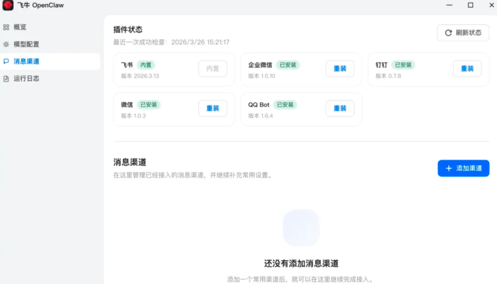Maximize the OpenClaw window
The width and height of the screenshot is (497, 284).
click(470, 5)
